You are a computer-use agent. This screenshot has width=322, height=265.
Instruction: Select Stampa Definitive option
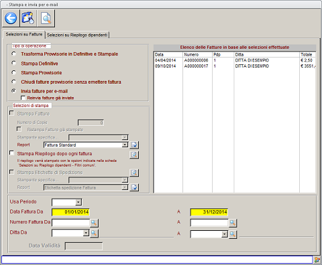(14, 63)
